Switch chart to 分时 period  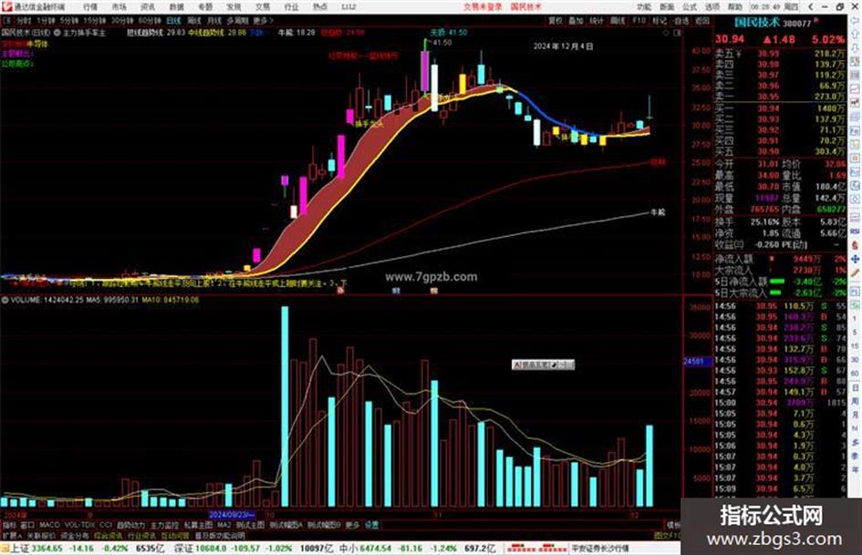coord(24,21)
